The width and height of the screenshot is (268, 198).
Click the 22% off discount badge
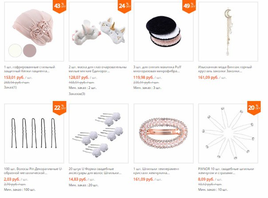59,108
